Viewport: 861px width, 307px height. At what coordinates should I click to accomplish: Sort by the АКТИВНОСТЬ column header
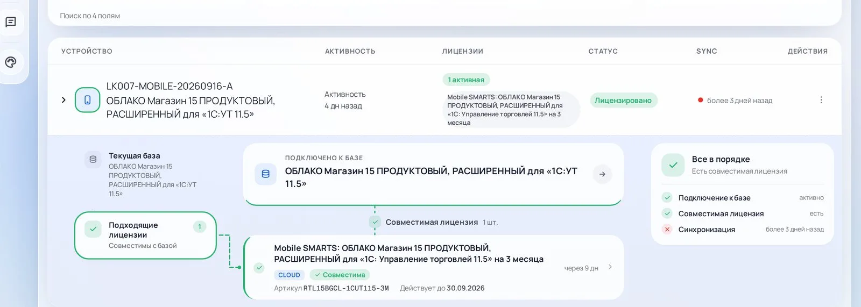pos(350,51)
